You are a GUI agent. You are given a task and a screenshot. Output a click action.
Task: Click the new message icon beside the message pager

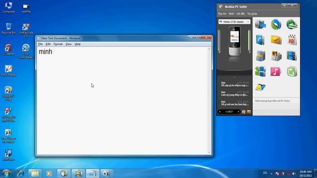click(244, 112)
